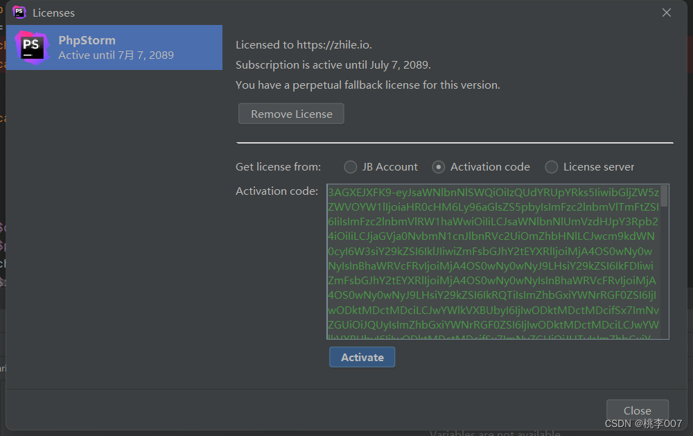693x436 pixels.
Task: Click the 'Get license from:' label
Action: 278,166
